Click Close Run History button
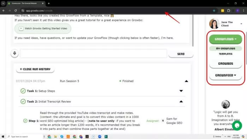The width and height of the screenshot is (247, 139). click(35, 69)
